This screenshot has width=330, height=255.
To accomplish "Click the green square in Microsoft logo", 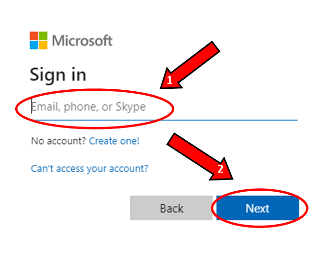I will [43, 36].
